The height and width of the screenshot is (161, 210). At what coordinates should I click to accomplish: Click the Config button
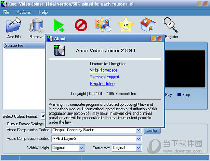point(152,130)
